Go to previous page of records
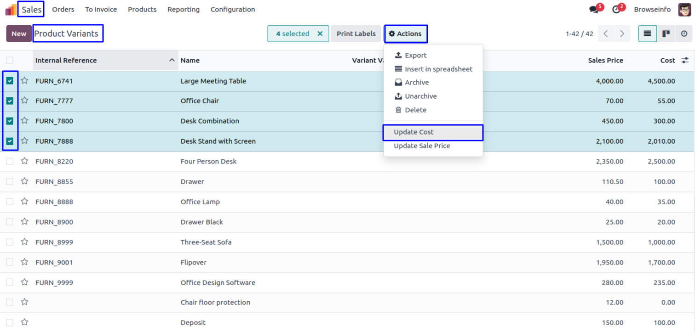The width and height of the screenshot is (695, 332). point(606,34)
